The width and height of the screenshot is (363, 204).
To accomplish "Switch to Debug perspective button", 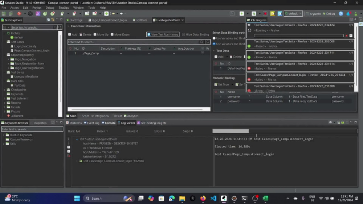I will (329, 14).
